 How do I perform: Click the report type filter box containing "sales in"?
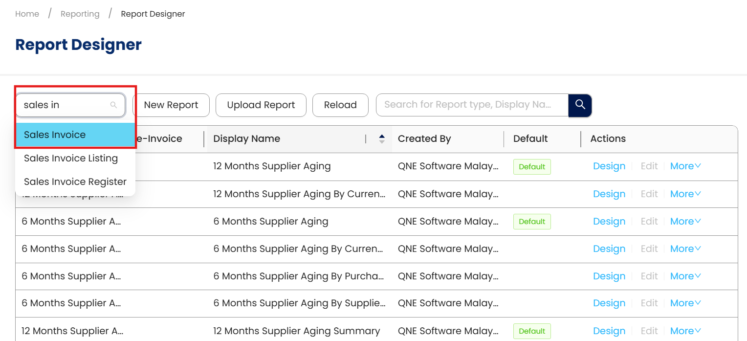pyautogui.click(x=64, y=105)
